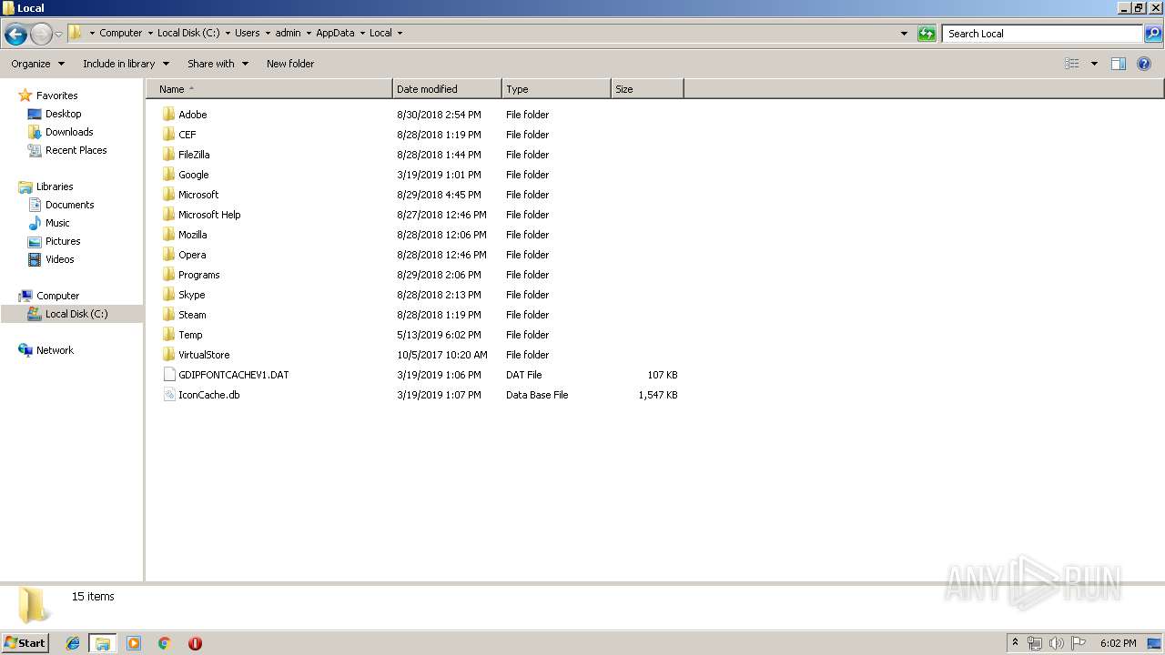Select the Programs folder name

[x=199, y=275]
